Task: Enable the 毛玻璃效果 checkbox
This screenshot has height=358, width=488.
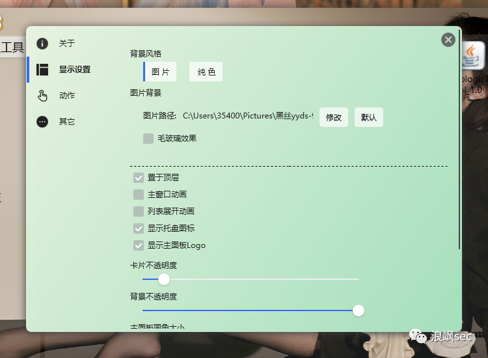Action: [148, 139]
